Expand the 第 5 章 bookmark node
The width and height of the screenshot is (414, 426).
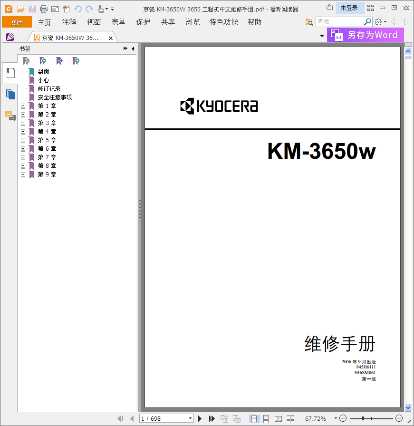(23, 140)
